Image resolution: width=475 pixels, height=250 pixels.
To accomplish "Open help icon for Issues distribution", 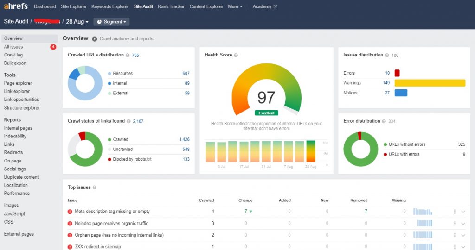I will [387, 55].
